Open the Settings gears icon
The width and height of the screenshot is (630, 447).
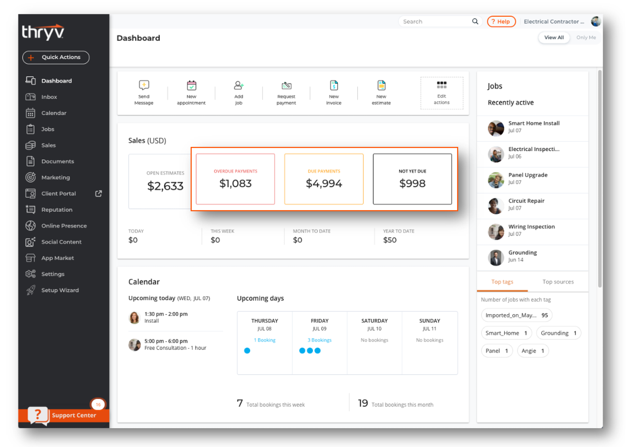click(31, 274)
